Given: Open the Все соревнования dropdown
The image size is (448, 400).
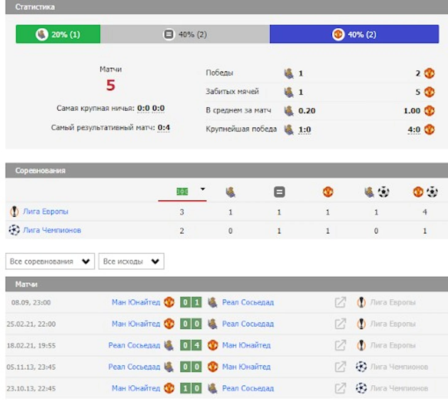Looking at the screenshot, I should [x=50, y=261].
